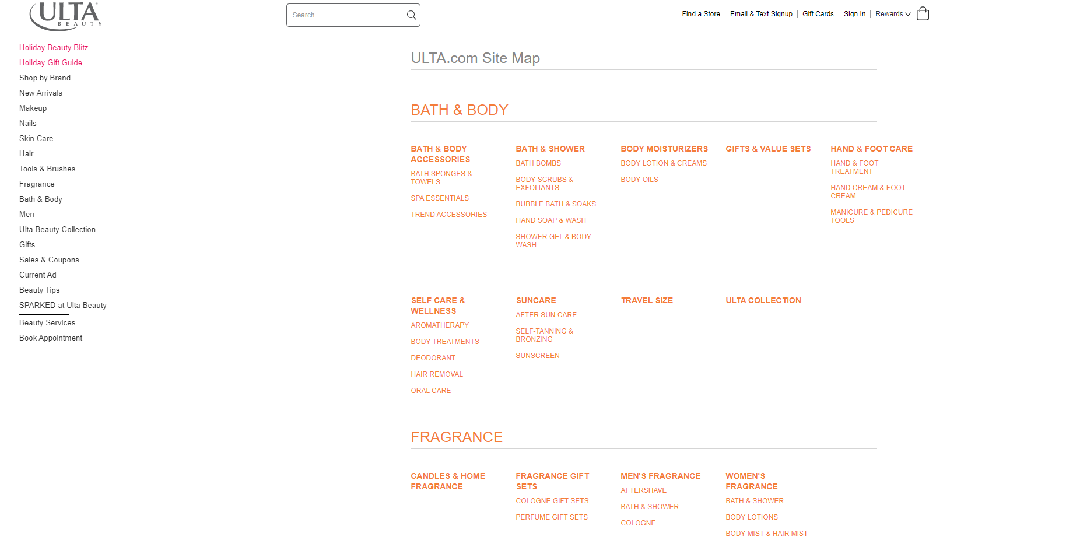Select Tools & Brushes in sidebar

[x=47, y=169]
